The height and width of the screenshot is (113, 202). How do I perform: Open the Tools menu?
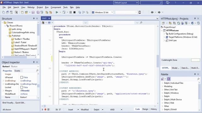(x=65, y=7)
